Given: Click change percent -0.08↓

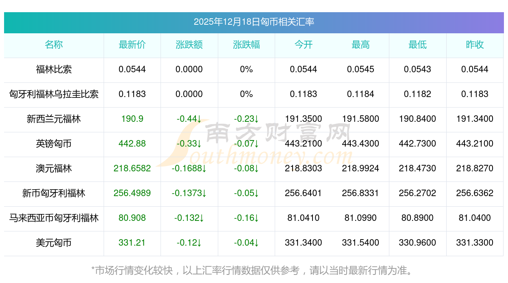Looking at the screenshot, I should [246, 169].
